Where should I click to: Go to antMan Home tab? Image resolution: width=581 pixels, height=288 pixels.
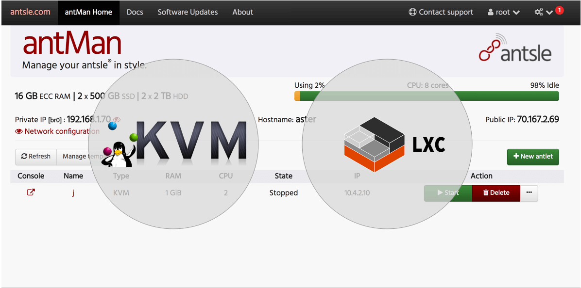pyautogui.click(x=88, y=12)
